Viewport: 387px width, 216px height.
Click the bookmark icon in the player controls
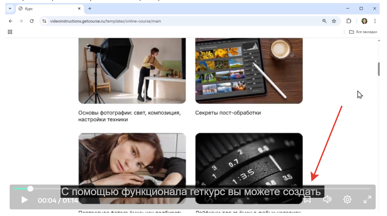(307, 199)
